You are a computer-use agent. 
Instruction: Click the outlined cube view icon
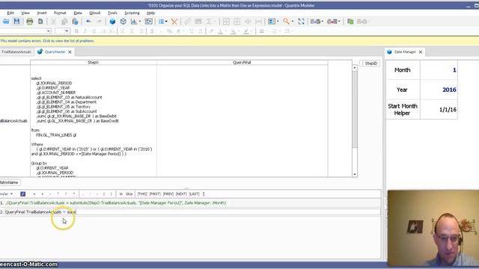(x=123, y=22)
